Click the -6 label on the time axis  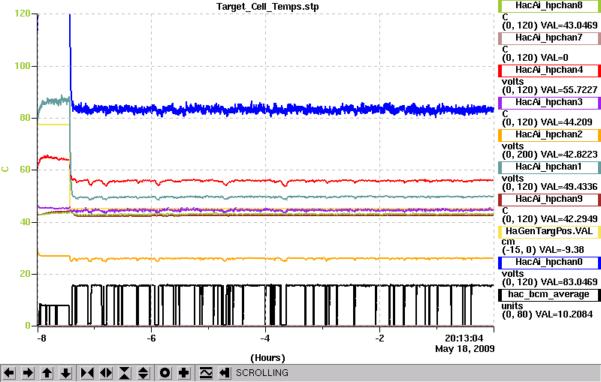(x=152, y=338)
